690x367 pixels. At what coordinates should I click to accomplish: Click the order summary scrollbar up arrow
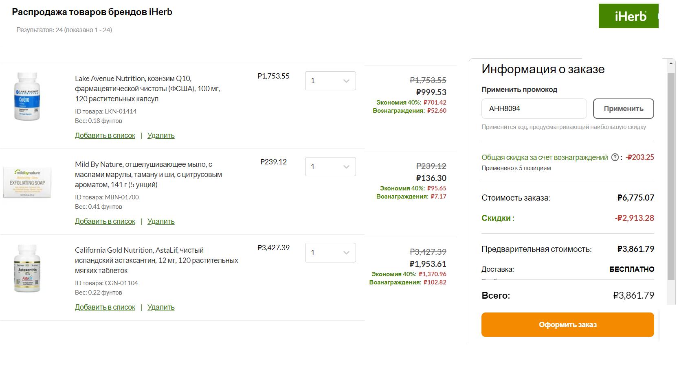coord(671,63)
